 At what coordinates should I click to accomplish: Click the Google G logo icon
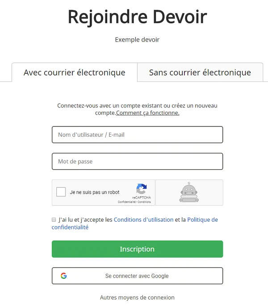pyautogui.click(x=63, y=276)
